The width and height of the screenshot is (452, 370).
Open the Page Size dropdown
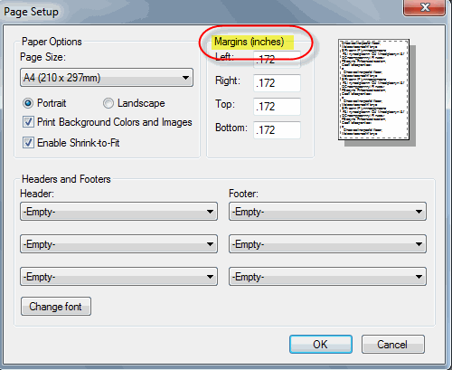tap(107, 78)
